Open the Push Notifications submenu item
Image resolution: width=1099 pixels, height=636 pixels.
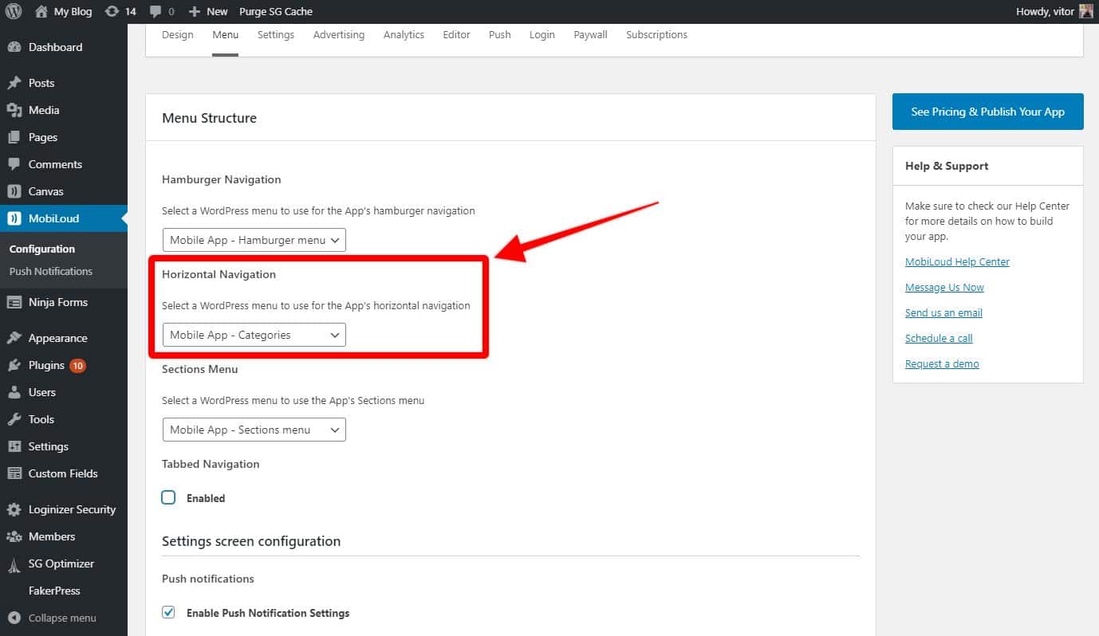pyautogui.click(x=51, y=271)
